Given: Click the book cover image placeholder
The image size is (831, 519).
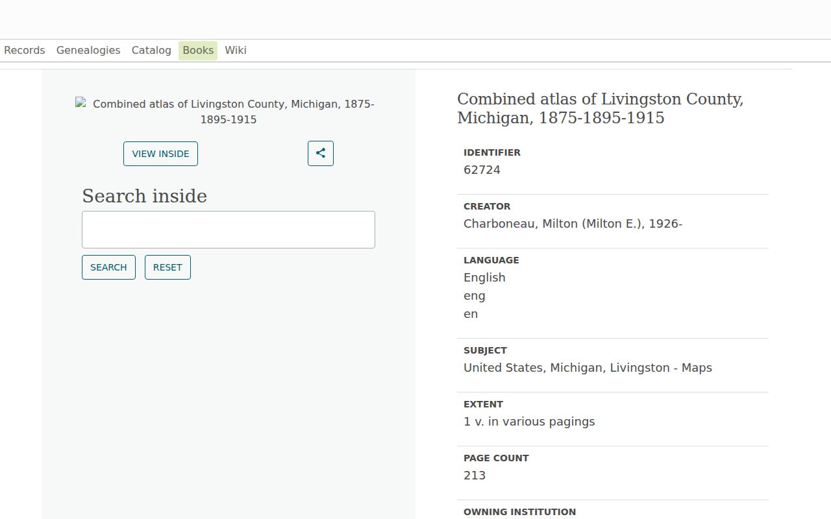Looking at the screenshot, I should 229,112.
